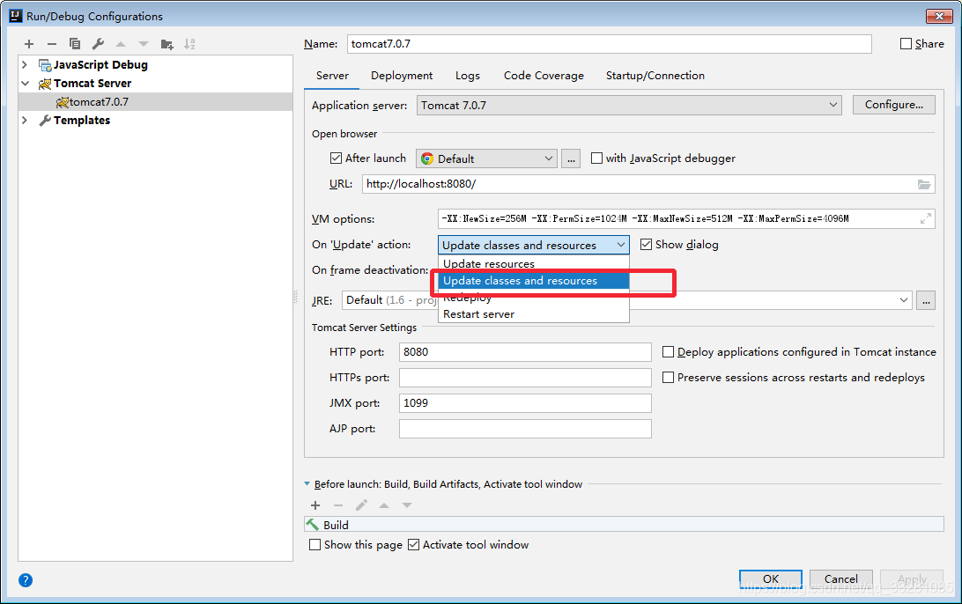
Task: Expand the VM options field
Action: [926, 218]
